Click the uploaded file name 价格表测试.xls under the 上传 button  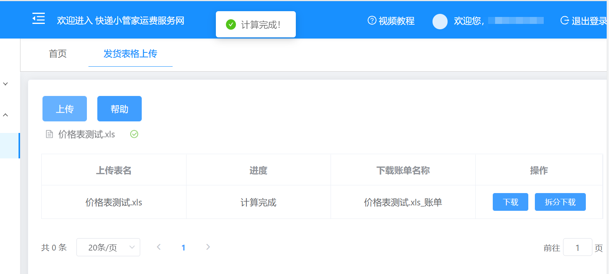point(87,134)
